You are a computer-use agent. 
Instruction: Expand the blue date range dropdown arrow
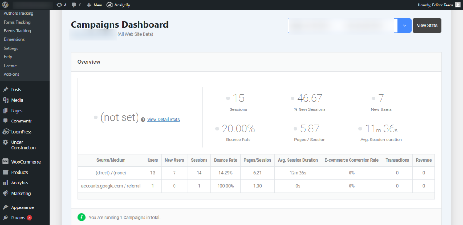click(404, 26)
